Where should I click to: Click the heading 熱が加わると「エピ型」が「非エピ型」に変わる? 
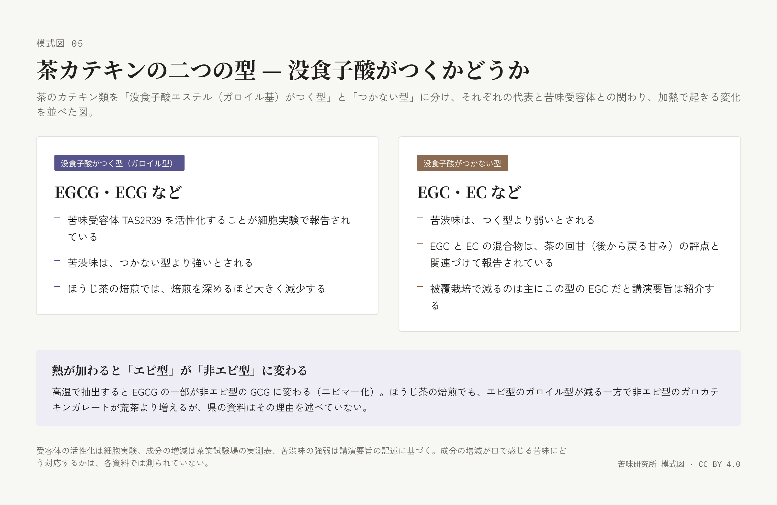click(x=180, y=371)
